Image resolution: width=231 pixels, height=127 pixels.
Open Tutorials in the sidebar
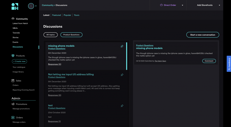click(x=16, y=33)
